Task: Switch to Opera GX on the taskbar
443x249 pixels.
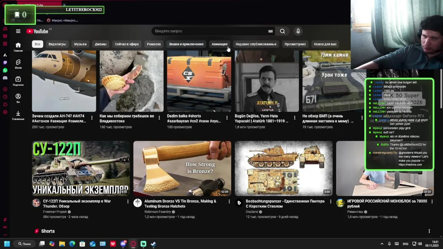Action: click(133, 244)
